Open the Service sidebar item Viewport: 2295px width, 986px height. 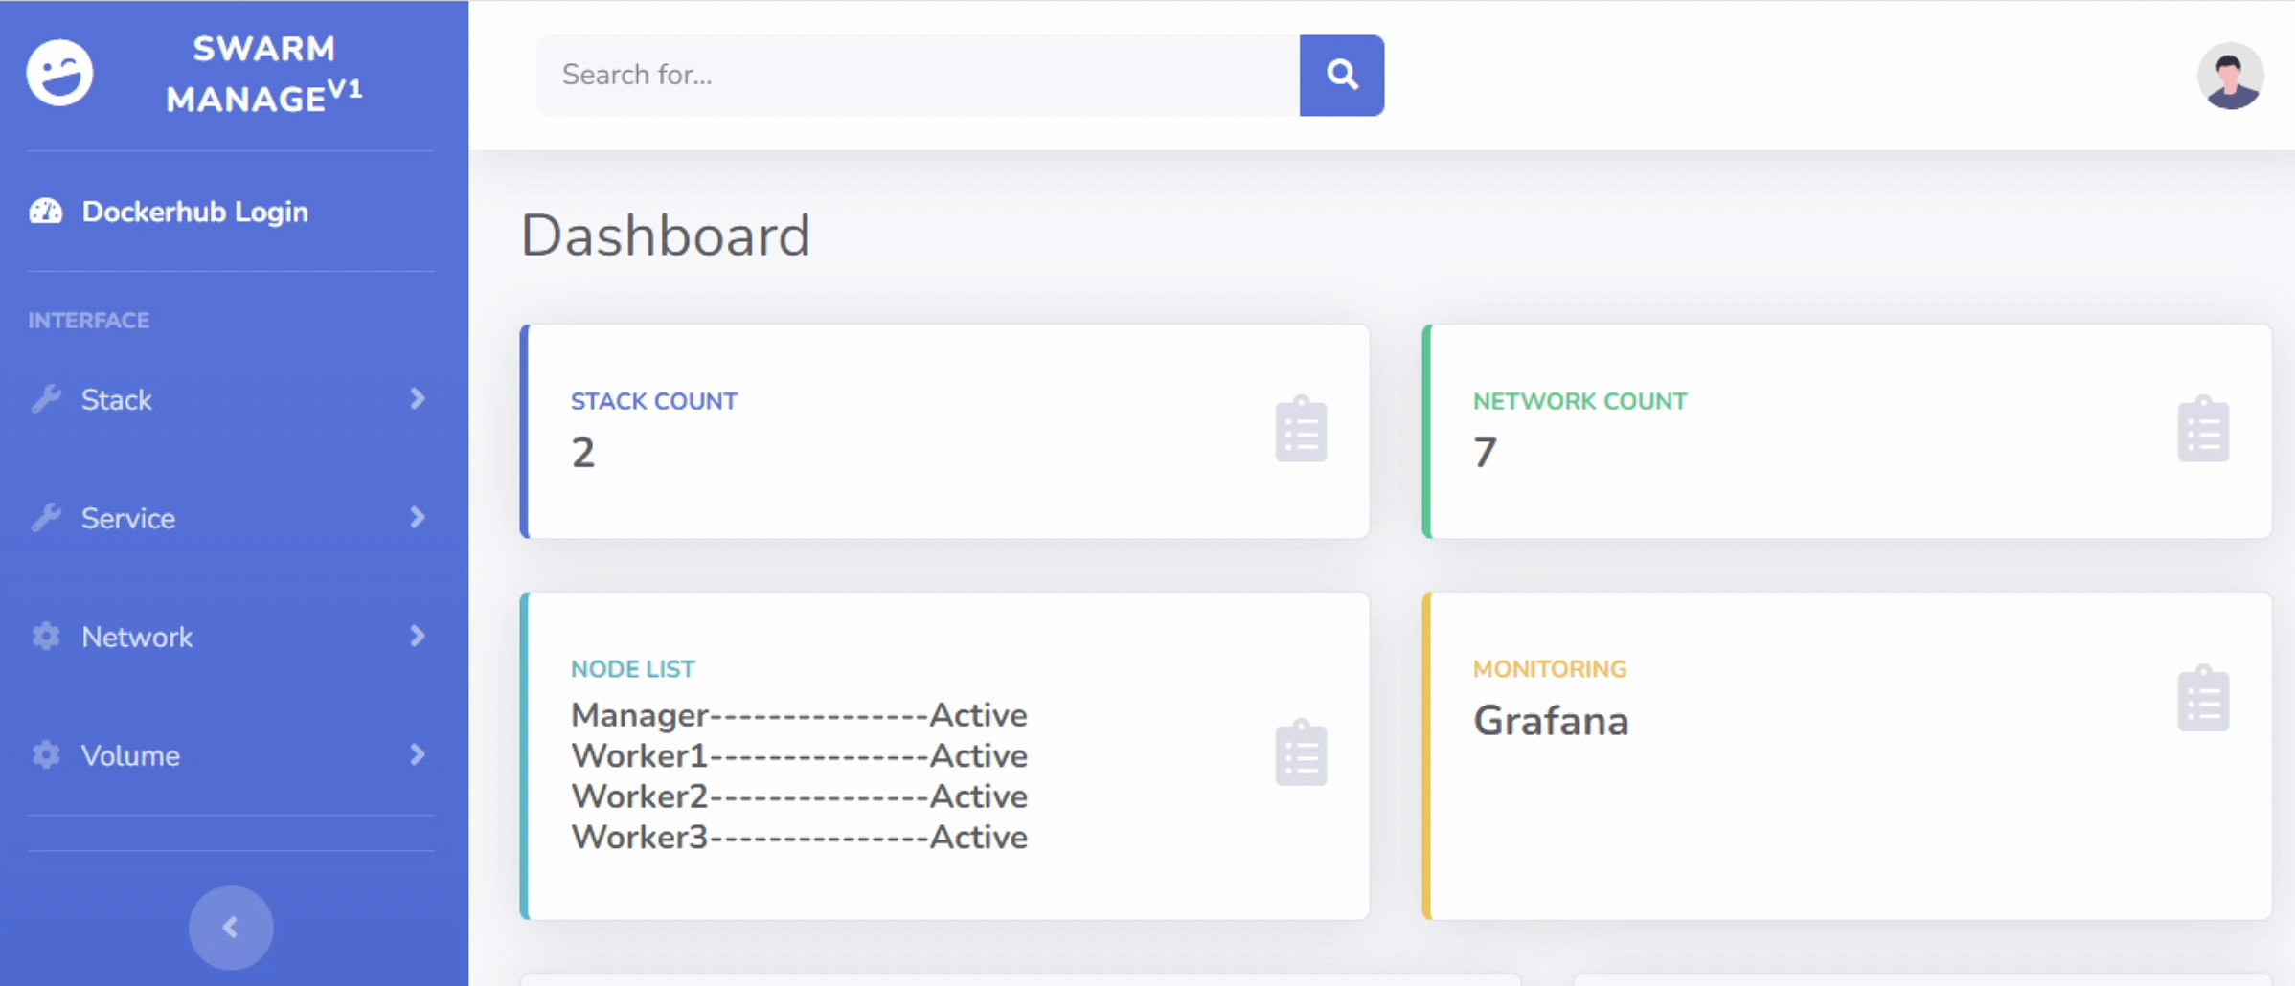[230, 518]
